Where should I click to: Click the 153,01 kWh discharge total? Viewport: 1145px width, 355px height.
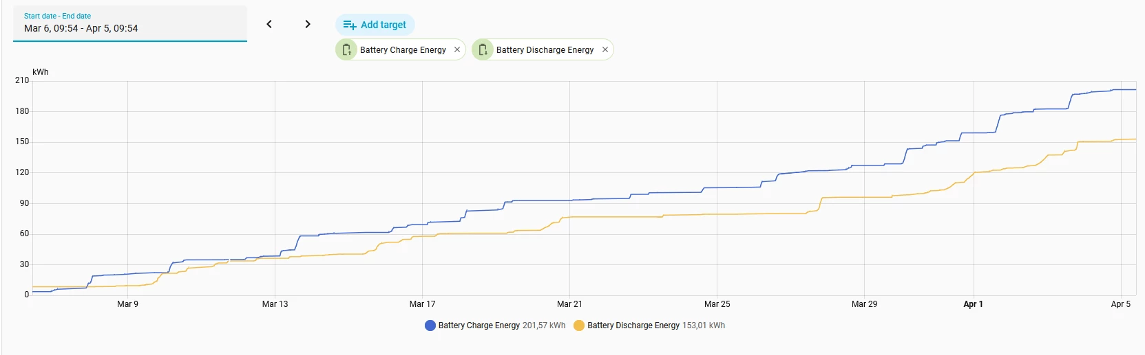coord(704,325)
